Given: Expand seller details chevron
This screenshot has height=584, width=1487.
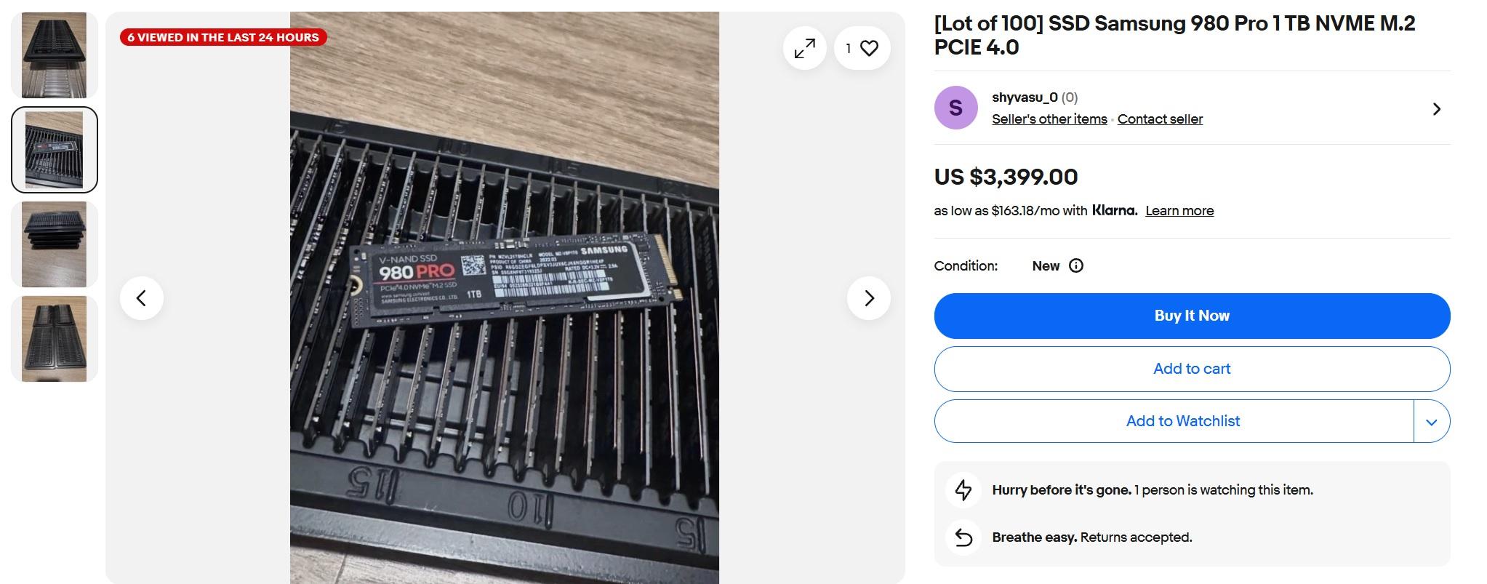Looking at the screenshot, I should click(x=1436, y=109).
